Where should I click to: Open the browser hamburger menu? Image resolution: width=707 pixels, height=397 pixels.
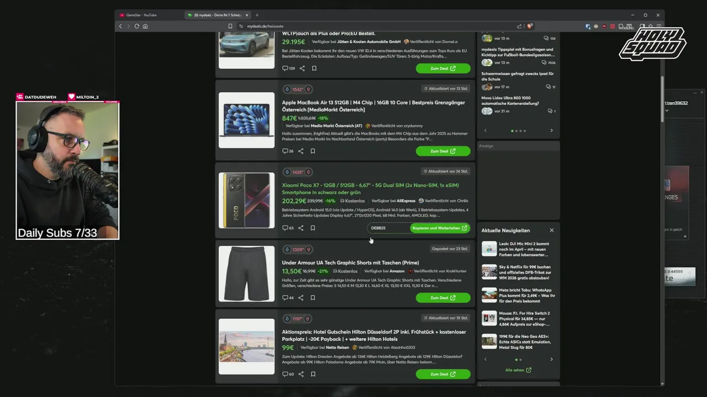pyautogui.click(x=658, y=26)
